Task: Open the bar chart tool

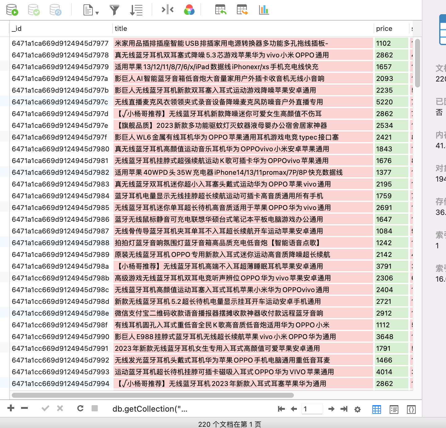Action: (x=264, y=10)
